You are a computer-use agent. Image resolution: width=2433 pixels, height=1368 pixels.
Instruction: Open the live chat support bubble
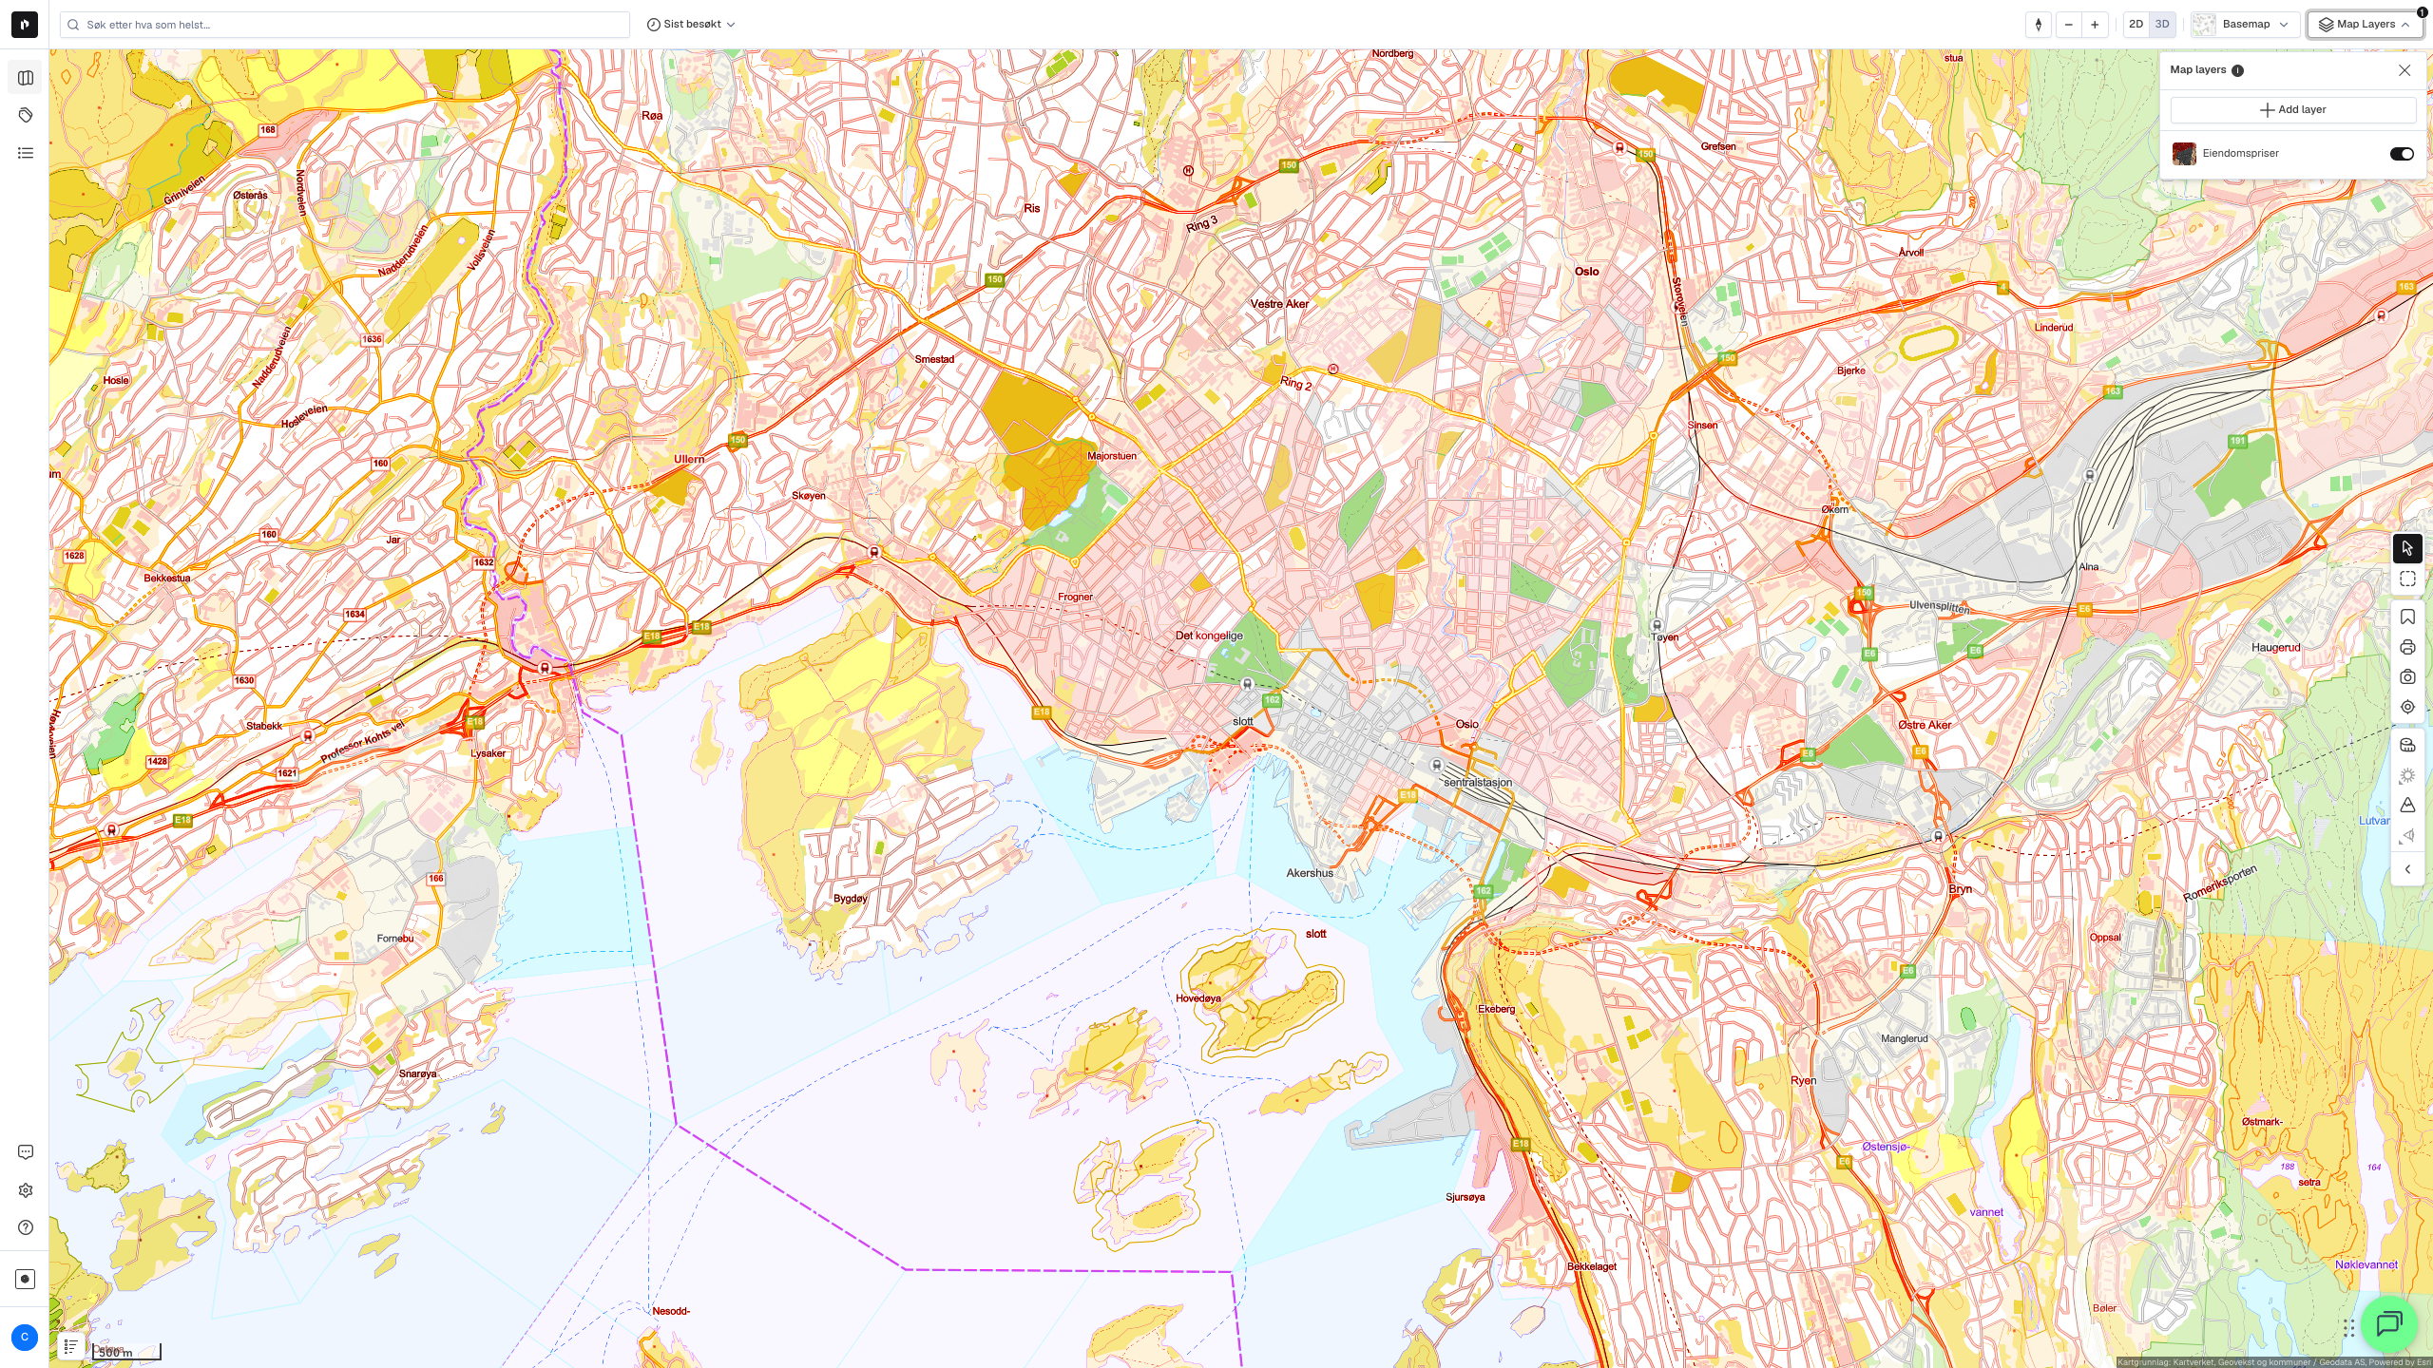click(x=2388, y=1323)
